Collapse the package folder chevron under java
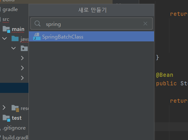This screenshot has height=140, width=188. click(x=13, y=48)
